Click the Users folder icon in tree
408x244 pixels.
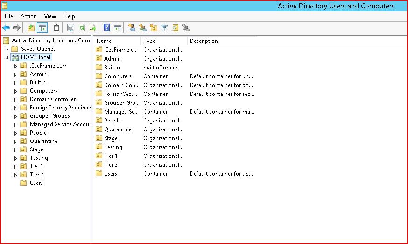click(23, 183)
